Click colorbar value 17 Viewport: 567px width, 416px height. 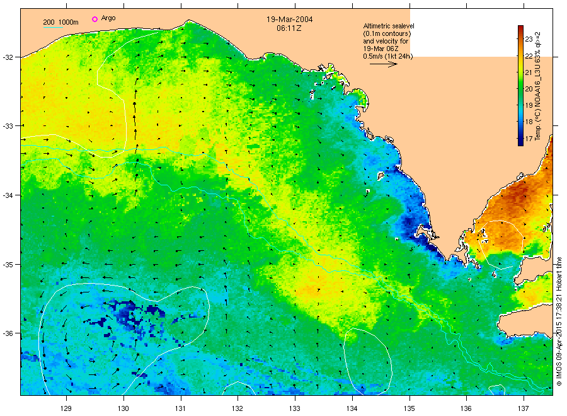[529, 138]
